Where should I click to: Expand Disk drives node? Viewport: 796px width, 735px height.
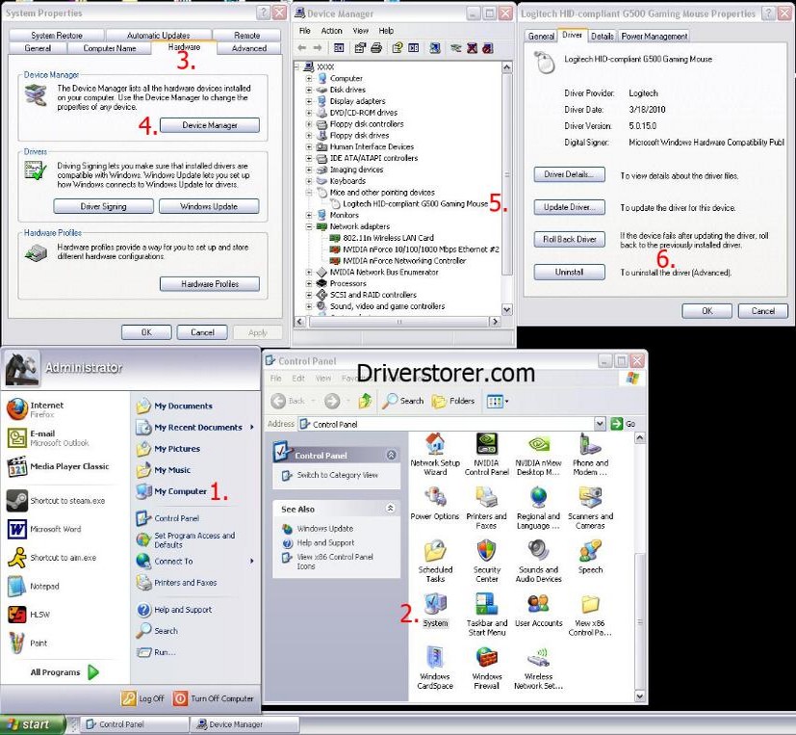click(309, 90)
